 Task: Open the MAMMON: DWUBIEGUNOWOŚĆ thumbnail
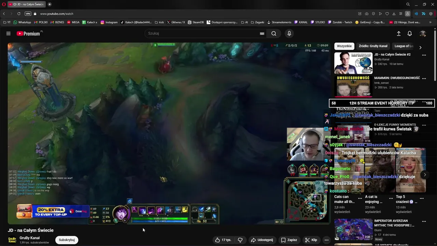(353, 86)
